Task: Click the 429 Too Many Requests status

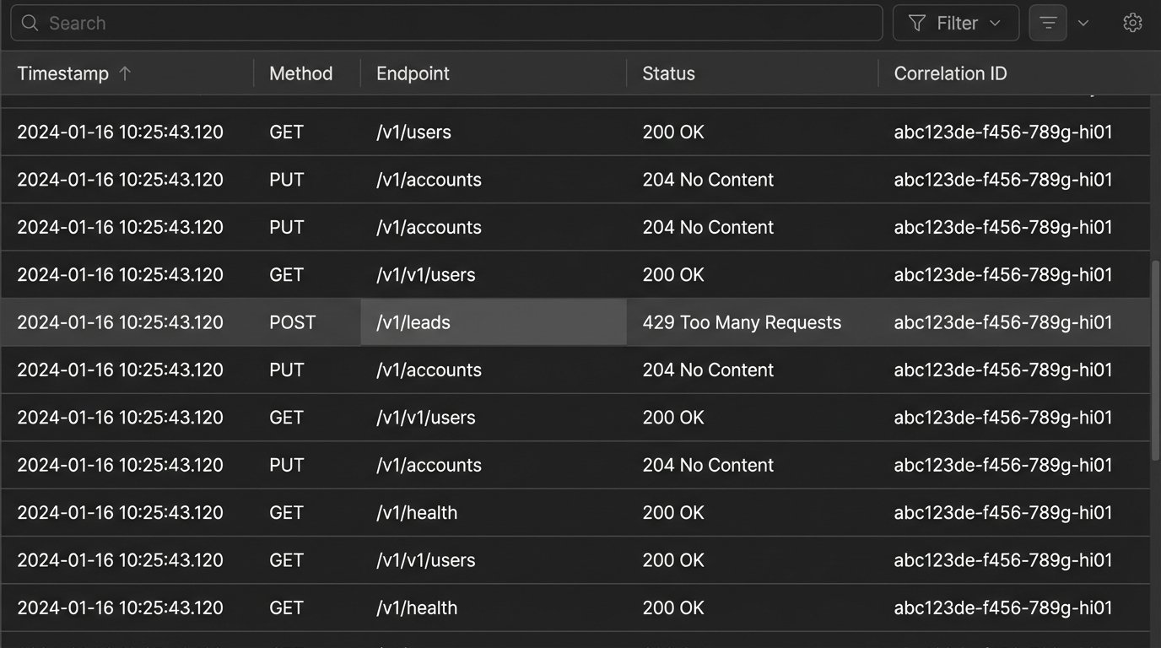Action: pos(742,322)
